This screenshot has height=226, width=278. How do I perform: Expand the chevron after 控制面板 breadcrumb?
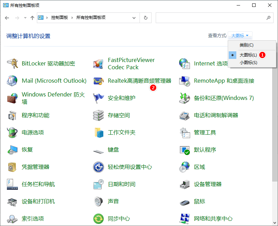point(72,18)
